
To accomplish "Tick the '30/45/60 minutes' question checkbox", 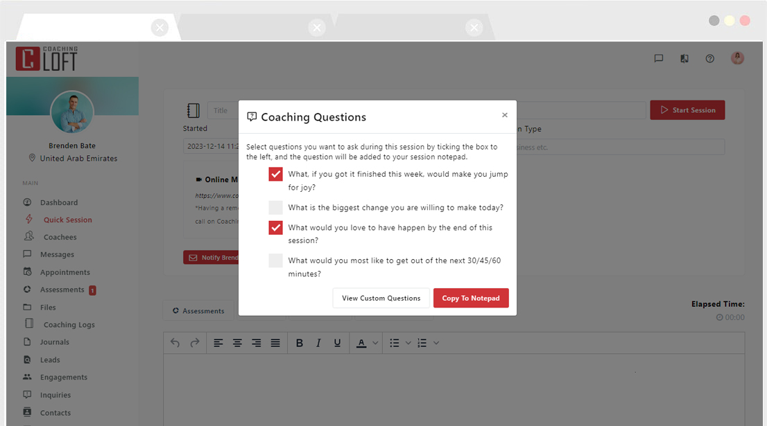I will point(275,259).
